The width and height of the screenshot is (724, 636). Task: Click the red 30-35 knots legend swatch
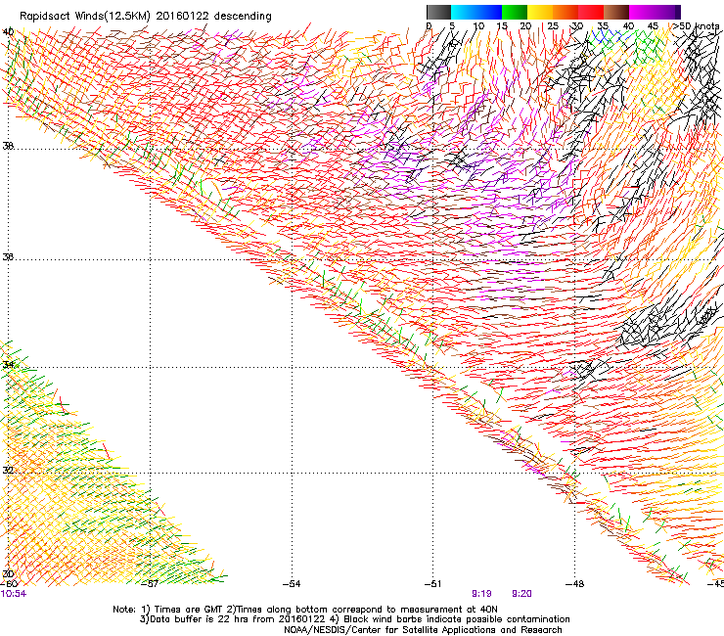[591, 12]
